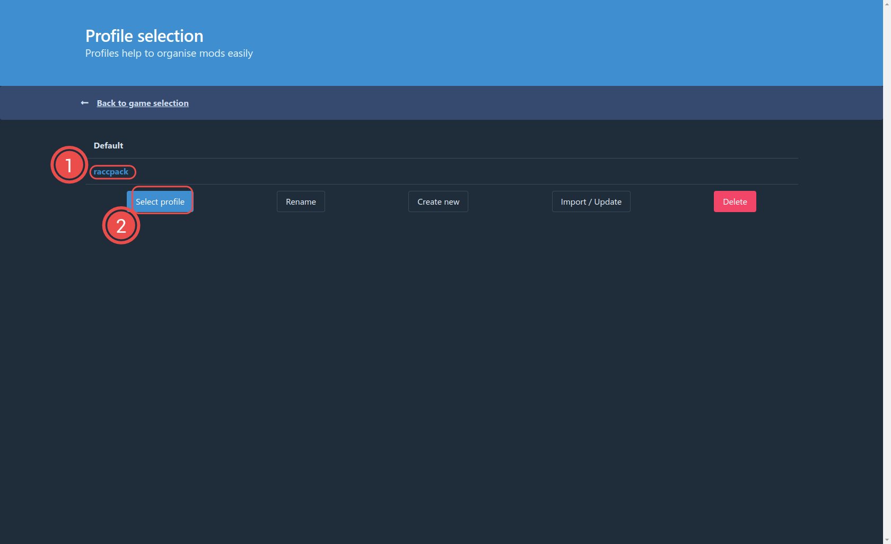
Task: Rename the selected profile
Action: (301, 202)
